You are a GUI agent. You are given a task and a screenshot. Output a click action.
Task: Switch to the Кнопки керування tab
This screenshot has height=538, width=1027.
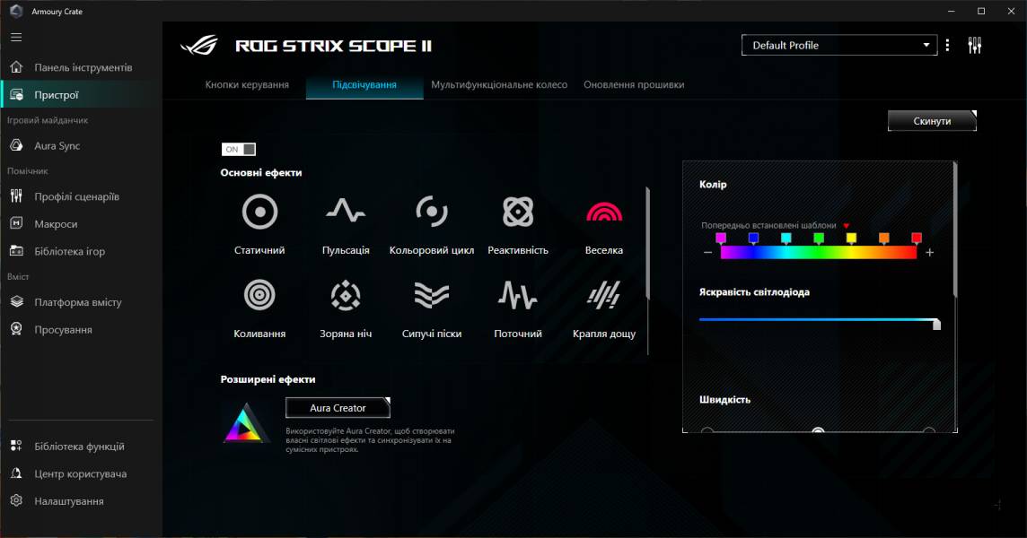(x=247, y=85)
